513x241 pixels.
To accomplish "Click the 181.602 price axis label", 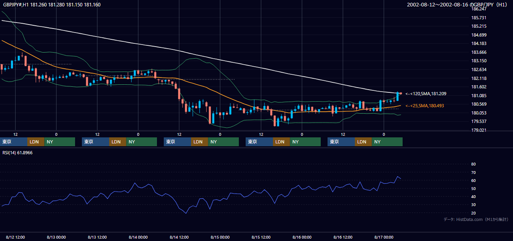I will [x=479, y=87].
